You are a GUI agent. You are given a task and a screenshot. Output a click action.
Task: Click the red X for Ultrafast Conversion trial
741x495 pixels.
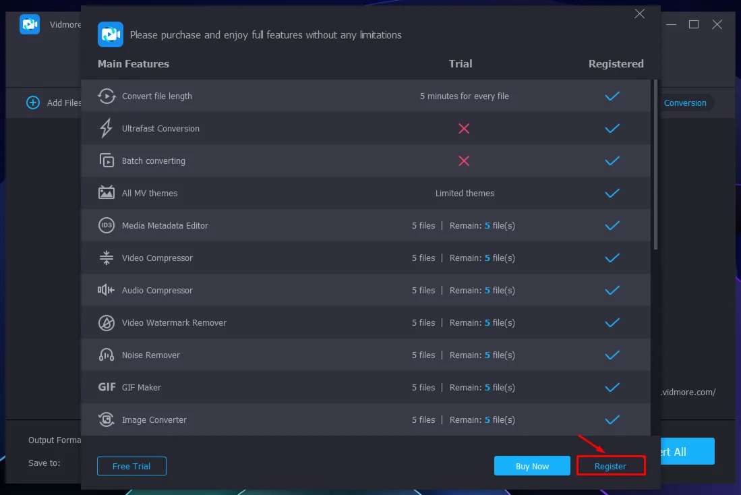click(x=464, y=128)
